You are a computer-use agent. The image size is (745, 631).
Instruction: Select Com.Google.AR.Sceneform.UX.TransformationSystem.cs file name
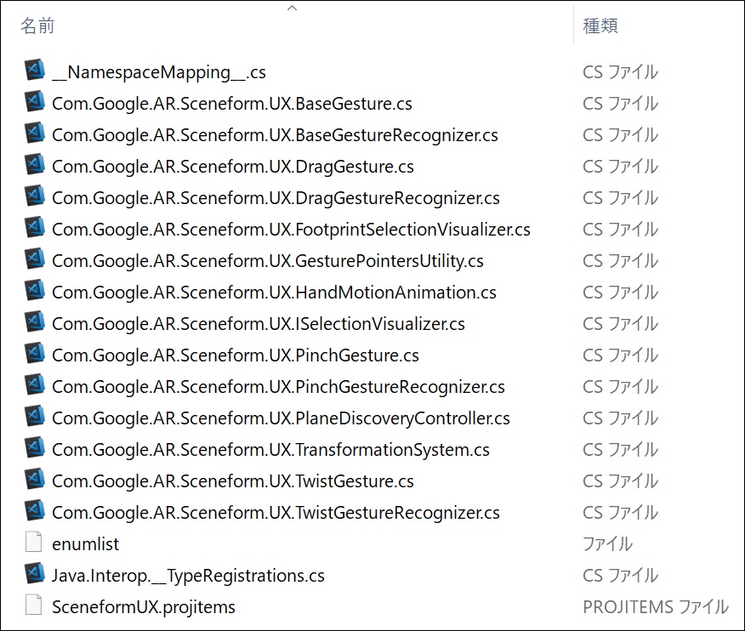[270, 450]
